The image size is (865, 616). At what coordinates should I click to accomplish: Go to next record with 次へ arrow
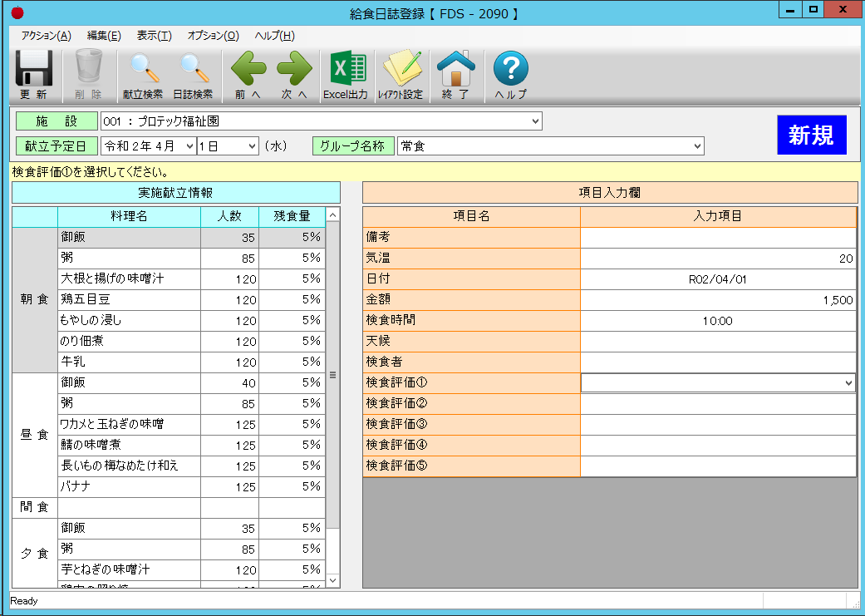(x=294, y=74)
